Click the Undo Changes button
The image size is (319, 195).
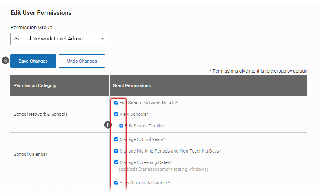82,61
